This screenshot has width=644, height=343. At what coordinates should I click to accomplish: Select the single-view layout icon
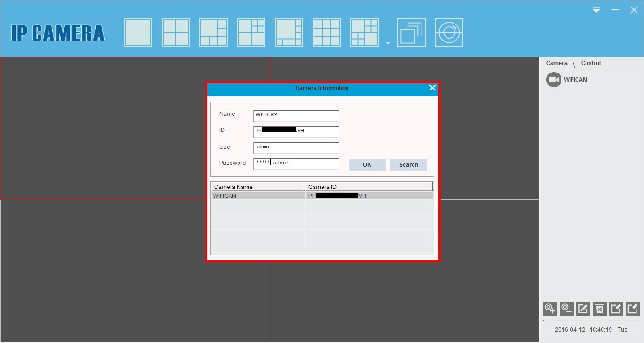(x=138, y=32)
